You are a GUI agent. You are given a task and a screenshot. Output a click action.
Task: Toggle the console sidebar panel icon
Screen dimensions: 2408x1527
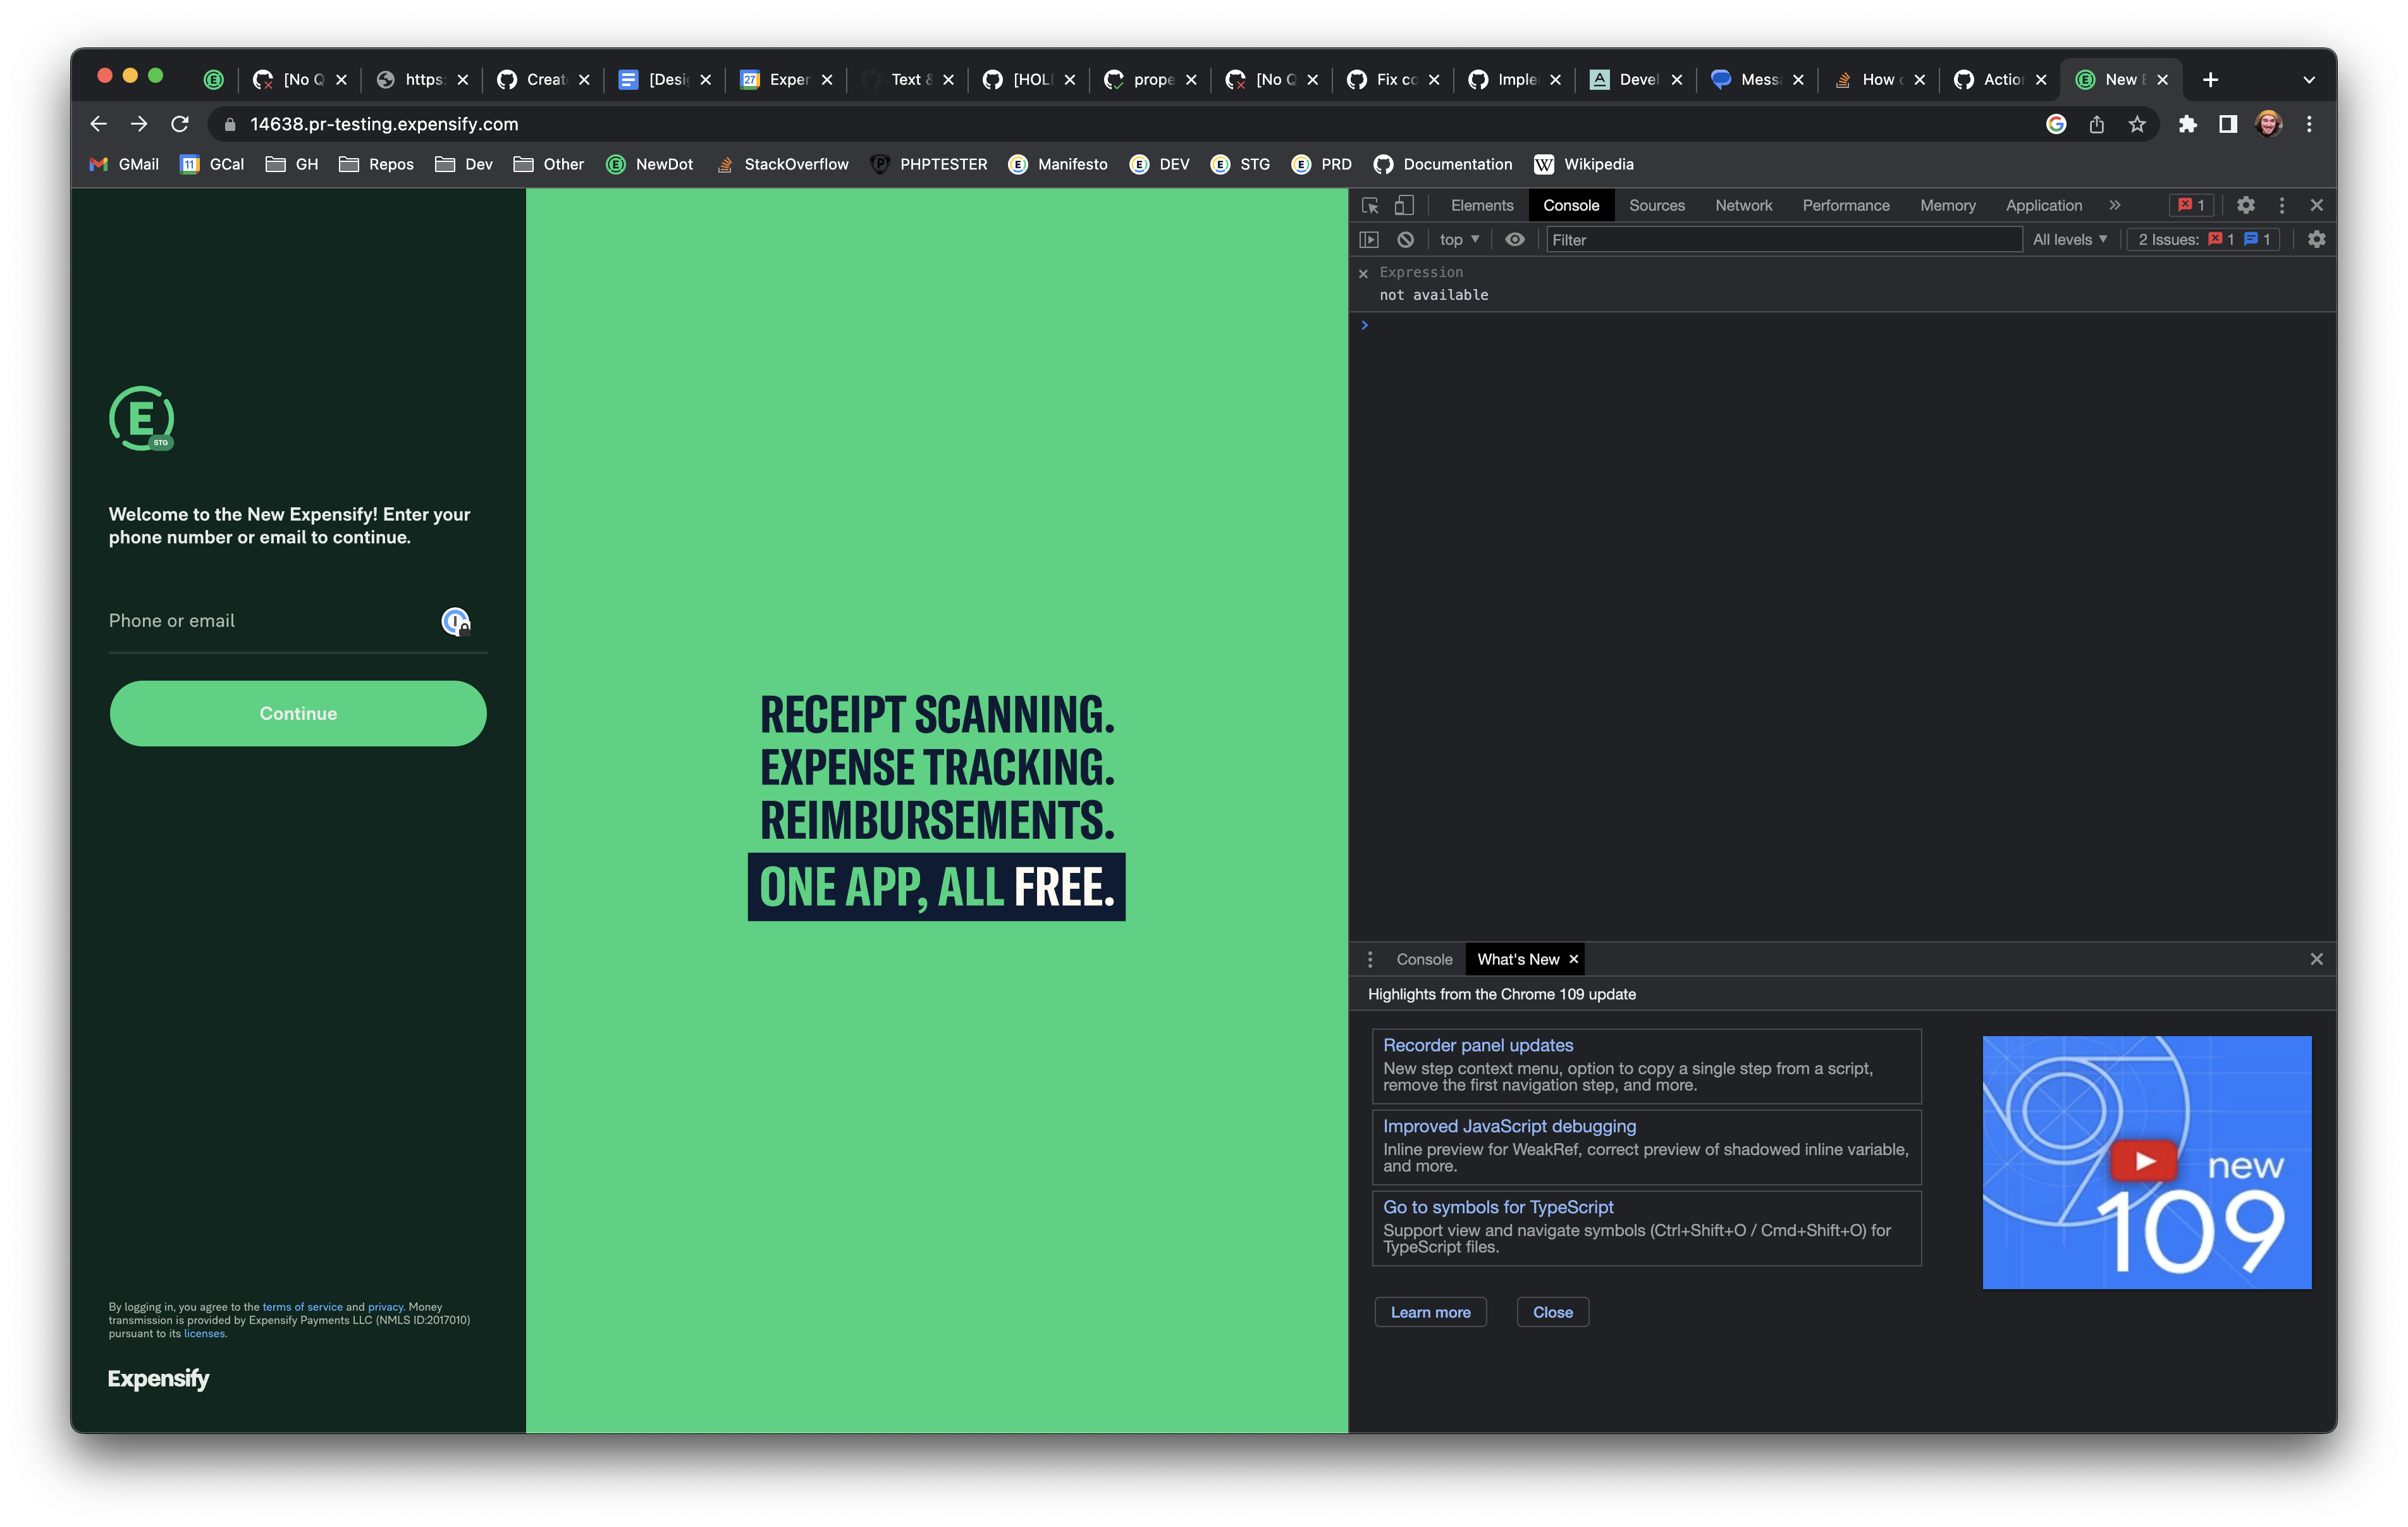click(1369, 240)
